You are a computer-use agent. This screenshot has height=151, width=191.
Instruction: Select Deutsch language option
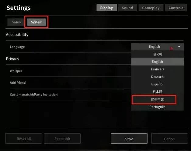pyautogui.click(x=157, y=77)
